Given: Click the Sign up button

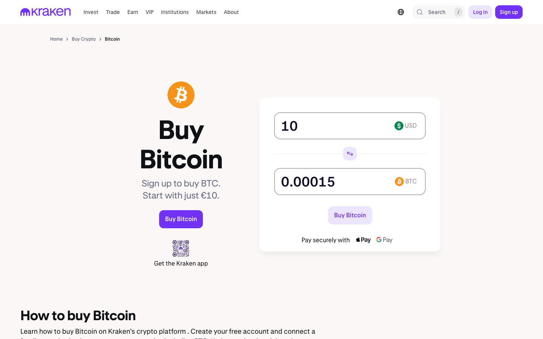Looking at the screenshot, I should 509,12.
